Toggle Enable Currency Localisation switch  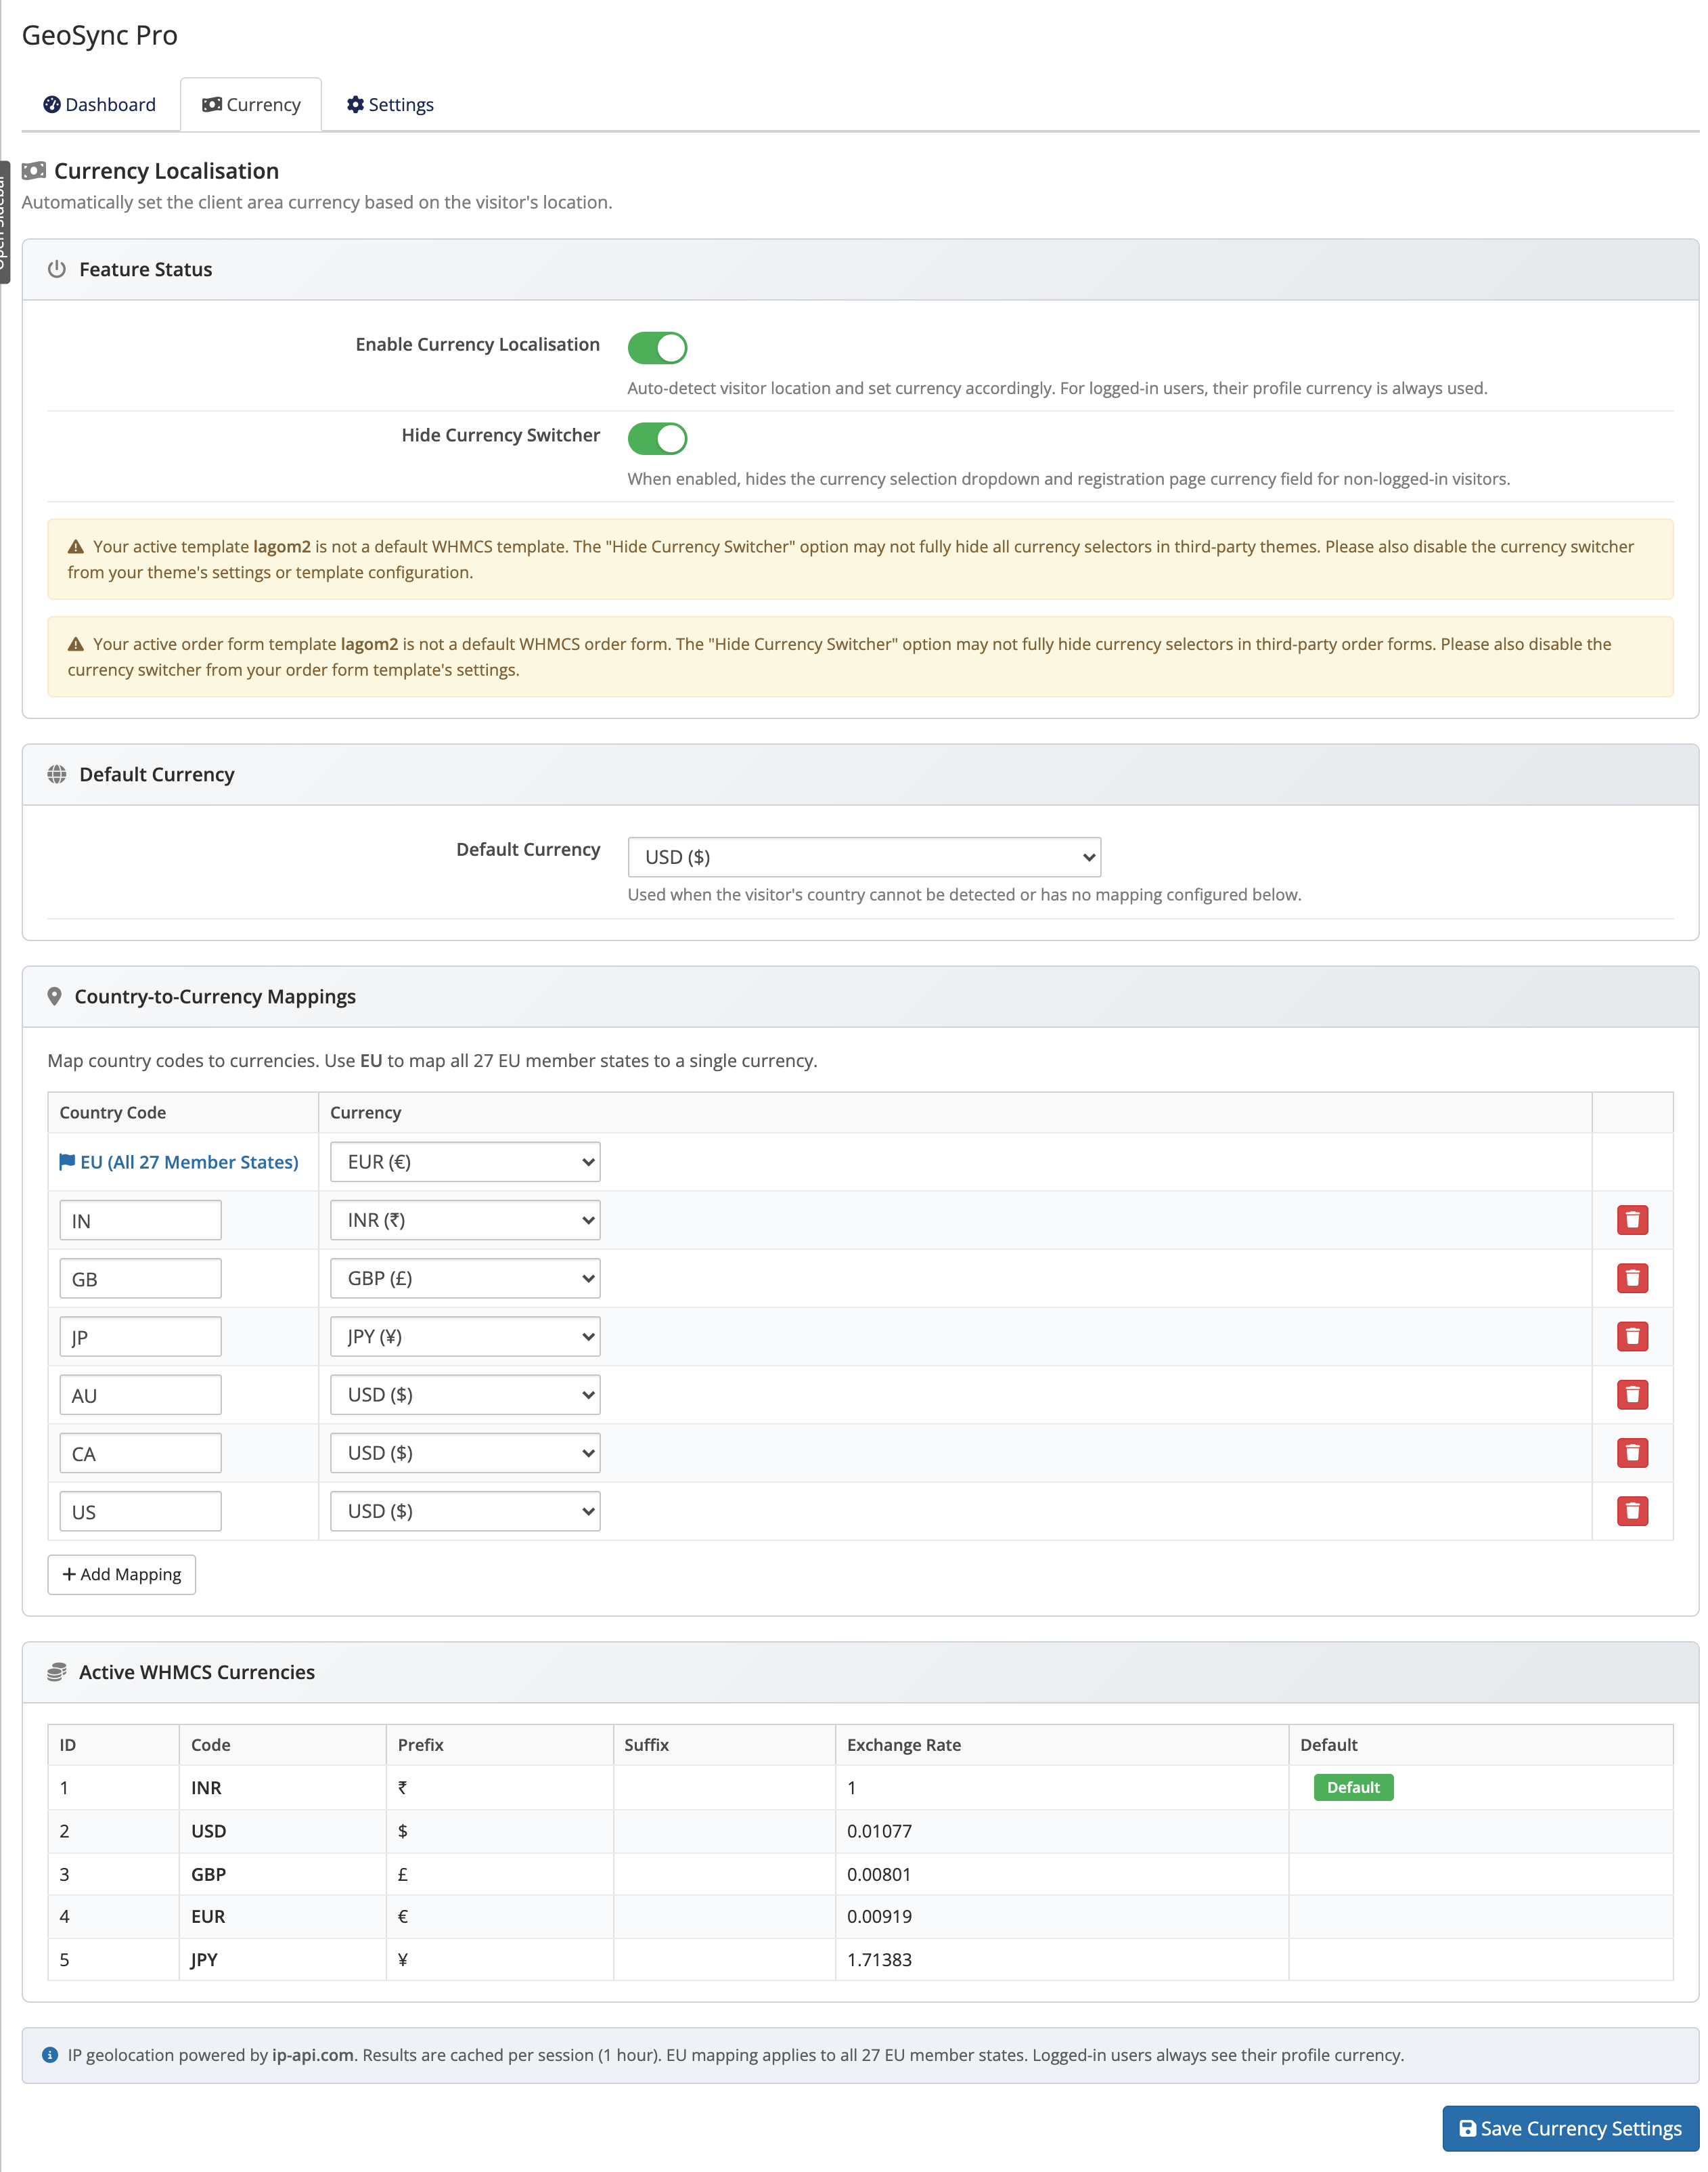coord(657,348)
